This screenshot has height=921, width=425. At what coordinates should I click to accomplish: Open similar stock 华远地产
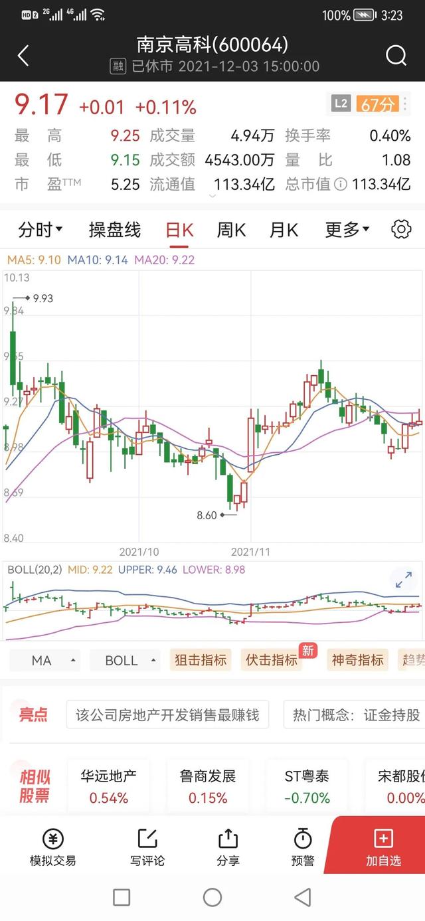click(109, 787)
